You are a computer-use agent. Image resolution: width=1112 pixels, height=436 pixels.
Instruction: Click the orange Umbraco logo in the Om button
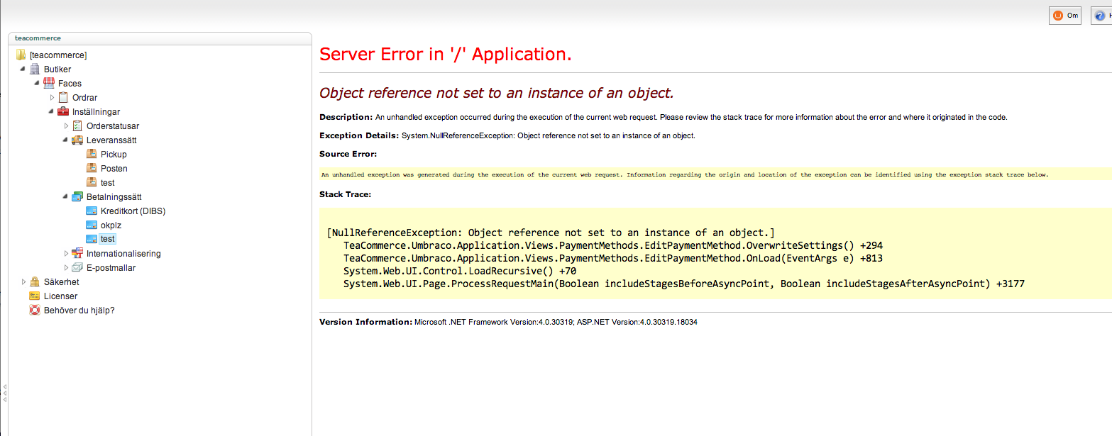(x=1058, y=16)
